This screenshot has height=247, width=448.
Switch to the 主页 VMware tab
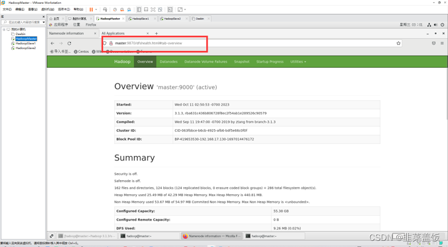[x=56, y=19]
